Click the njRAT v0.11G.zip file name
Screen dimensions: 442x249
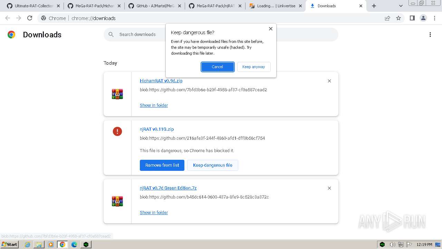(x=157, y=129)
